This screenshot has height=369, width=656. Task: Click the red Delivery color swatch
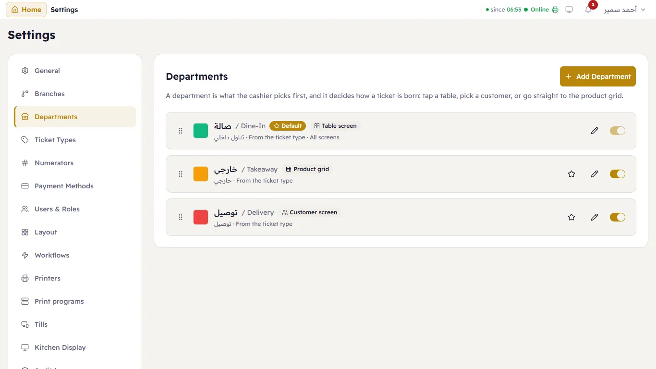click(201, 217)
